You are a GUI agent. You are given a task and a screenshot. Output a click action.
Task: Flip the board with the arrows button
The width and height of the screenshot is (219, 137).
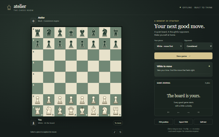[120, 132]
